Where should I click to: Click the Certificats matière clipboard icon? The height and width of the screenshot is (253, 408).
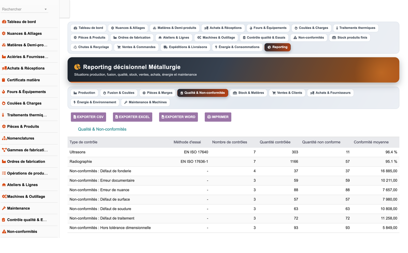pos(4,80)
